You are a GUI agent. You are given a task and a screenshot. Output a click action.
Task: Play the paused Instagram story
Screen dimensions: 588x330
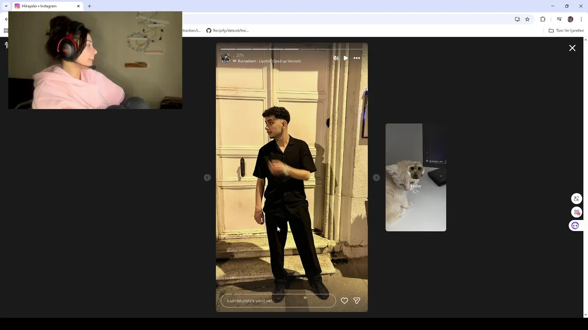click(x=345, y=58)
